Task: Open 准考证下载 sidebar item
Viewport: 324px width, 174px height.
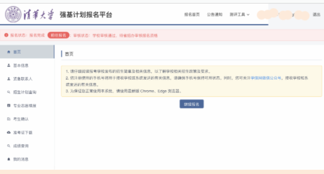Action: coord(27,132)
